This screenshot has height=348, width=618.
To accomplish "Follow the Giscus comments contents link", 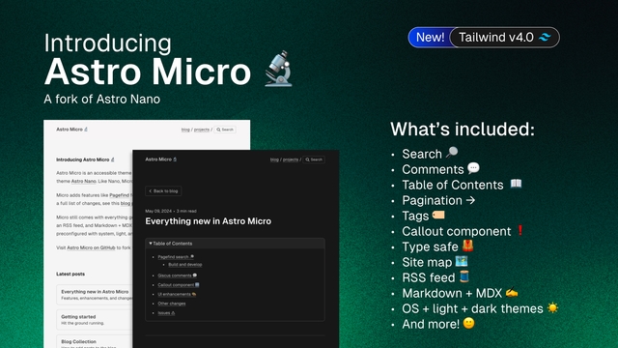I will [174, 275].
